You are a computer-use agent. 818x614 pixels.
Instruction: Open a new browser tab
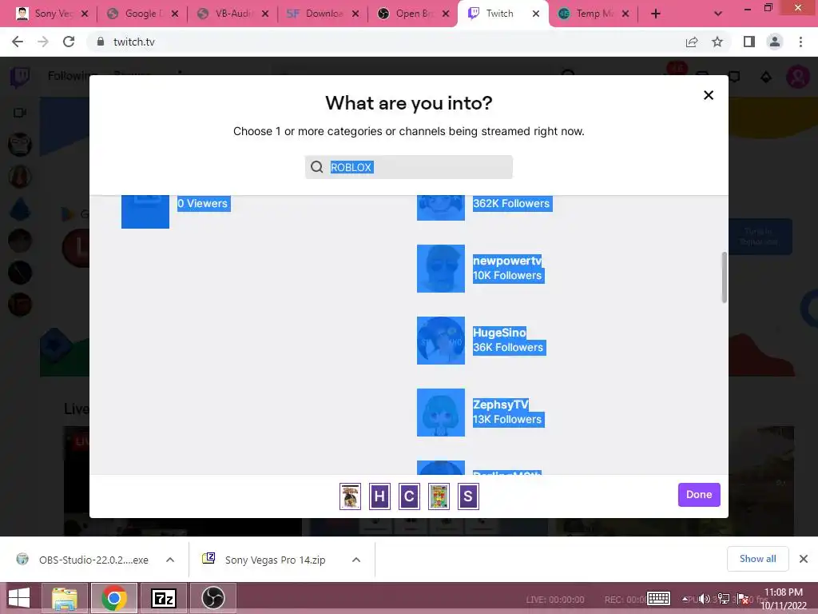point(656,14)
